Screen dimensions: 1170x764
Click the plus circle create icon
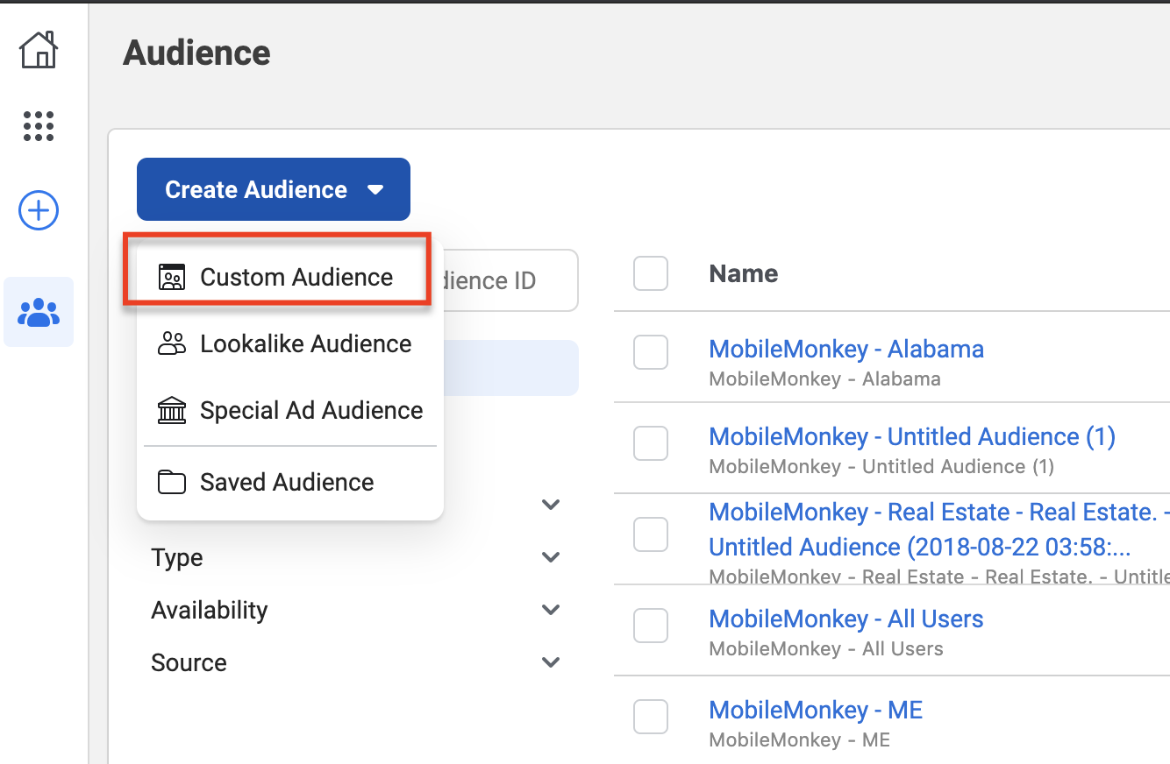click(39, 210)
